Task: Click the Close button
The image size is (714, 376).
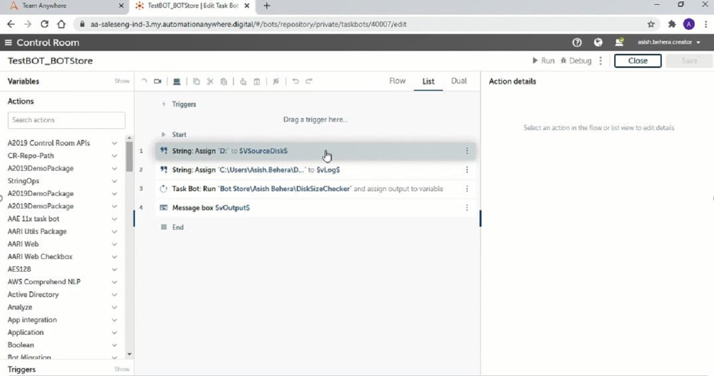Action: (x=638, y=61)
